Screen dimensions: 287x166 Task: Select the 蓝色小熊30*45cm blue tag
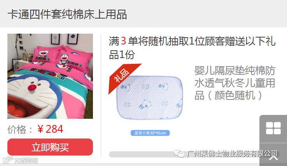point(150,133)
